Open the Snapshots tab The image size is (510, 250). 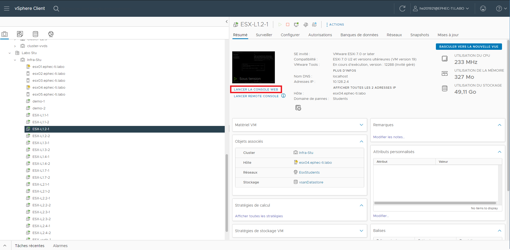pyautogui.click(x=420, y=35)
